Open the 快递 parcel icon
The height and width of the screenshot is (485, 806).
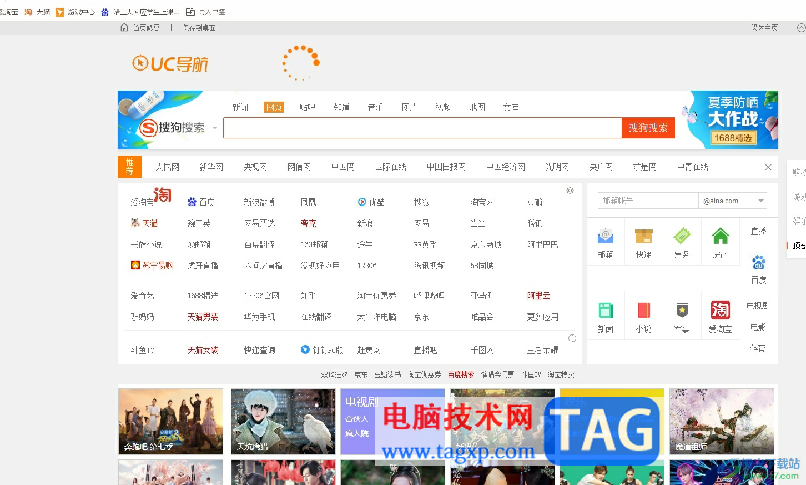643,237
